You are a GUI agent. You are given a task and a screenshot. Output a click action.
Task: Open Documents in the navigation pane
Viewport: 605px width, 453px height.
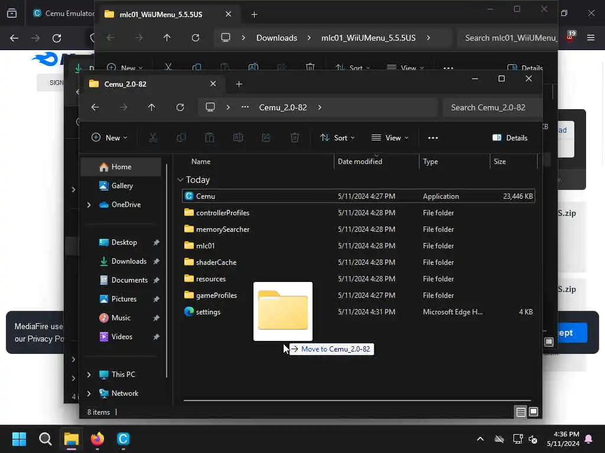(121, 280)
